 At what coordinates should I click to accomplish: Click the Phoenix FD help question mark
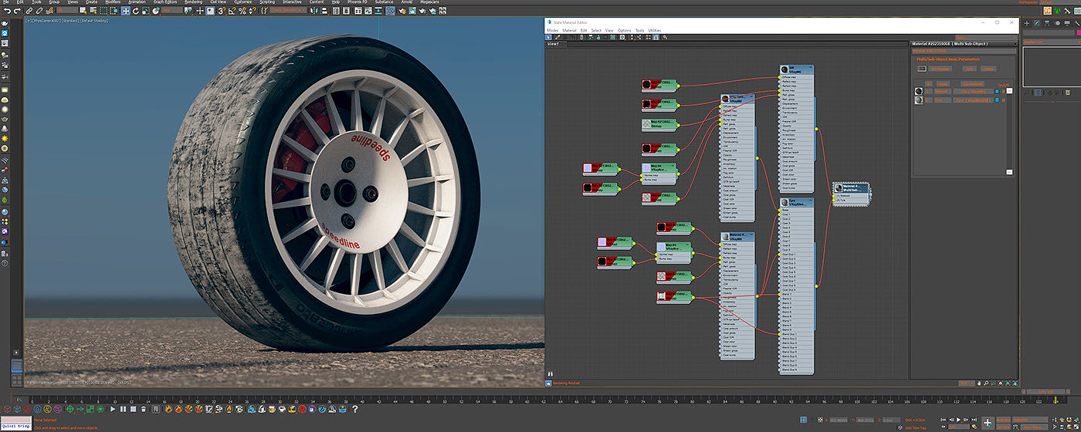point(354,409)
